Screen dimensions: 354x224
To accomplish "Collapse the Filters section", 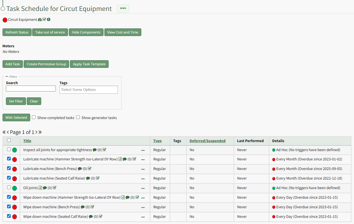I will click(x=7, y=77).
